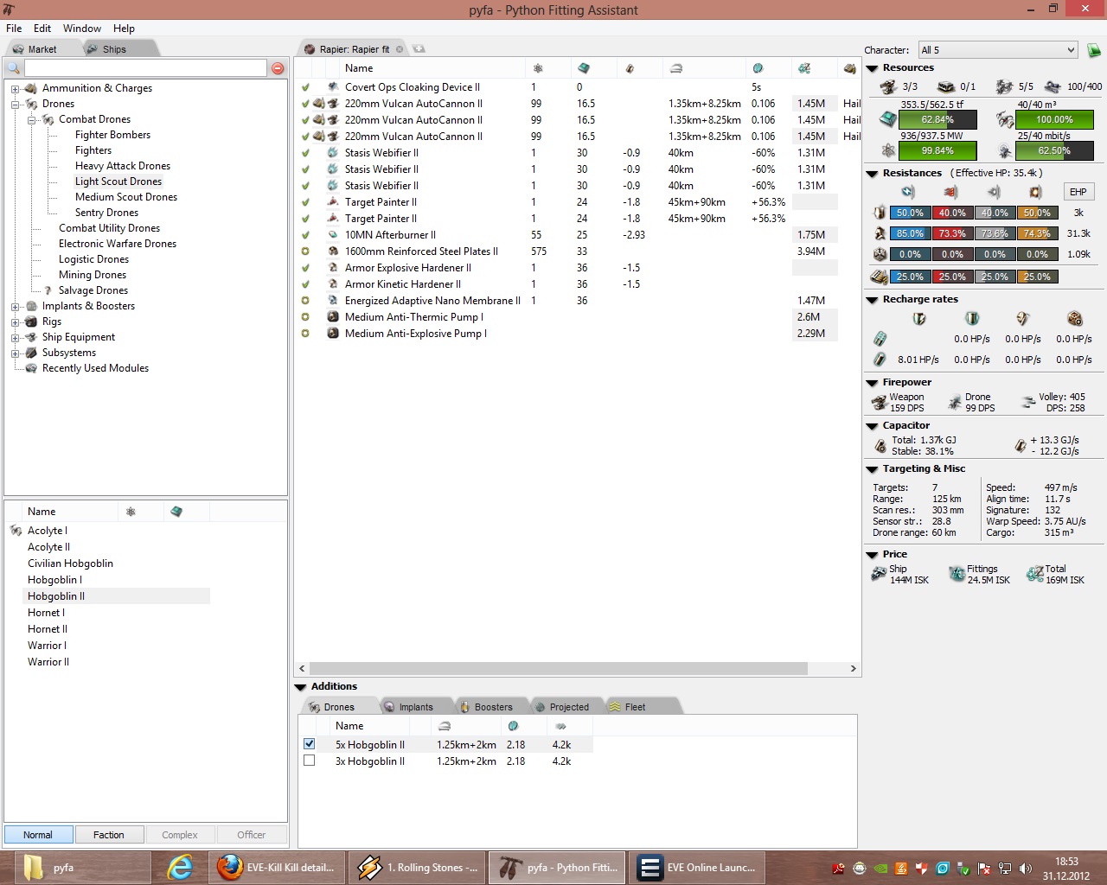Collapse the Drones tree node
This screenshot has width=1107, height=885.
15,104
